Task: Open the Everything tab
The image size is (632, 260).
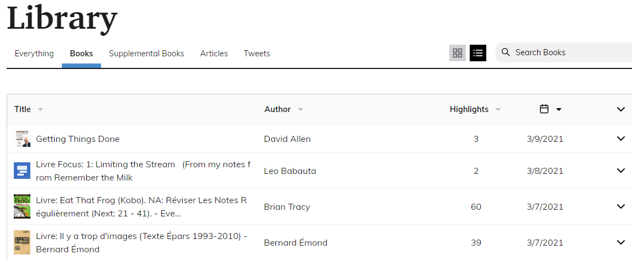Action: click(x=34, y=54)
